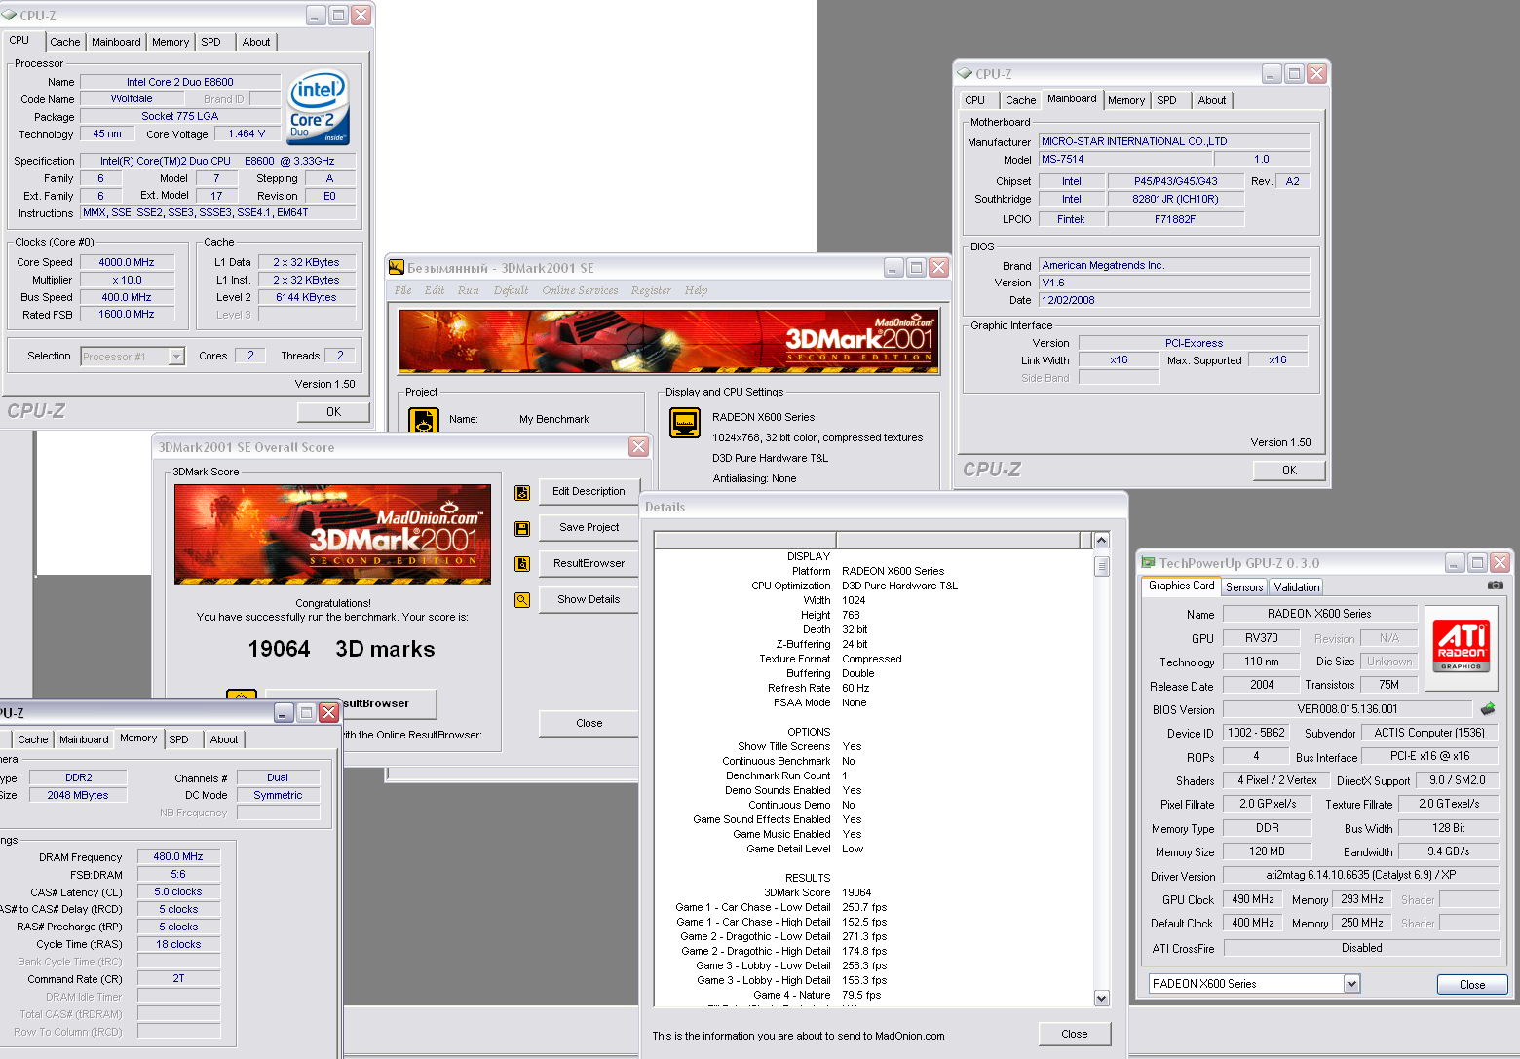Select the Validation tab in GPU-Z
This screenshot has width=1520, height=1059.
pyautogui.click(x=1297, y=586)
